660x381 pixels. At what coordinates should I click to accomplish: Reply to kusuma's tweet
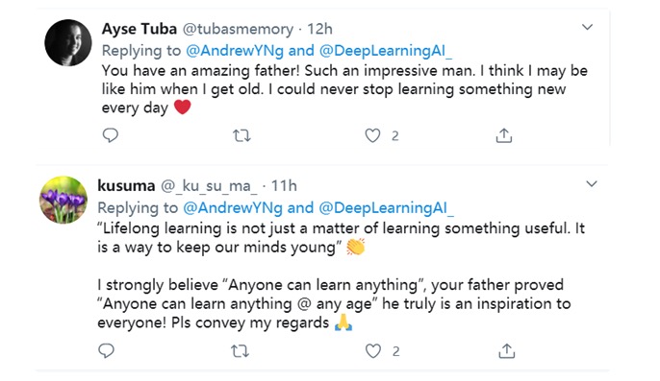click(x=106, y=350)
